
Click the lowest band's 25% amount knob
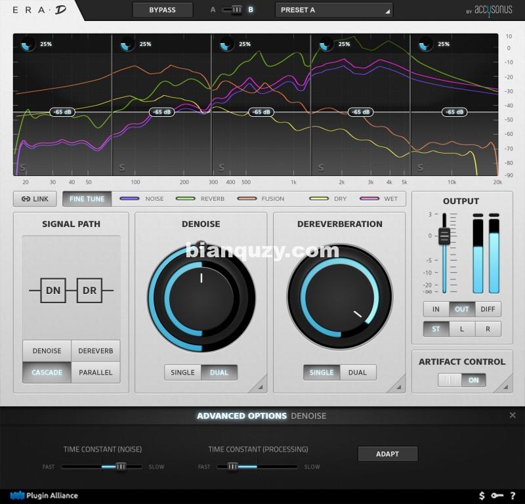click(28, 44)
